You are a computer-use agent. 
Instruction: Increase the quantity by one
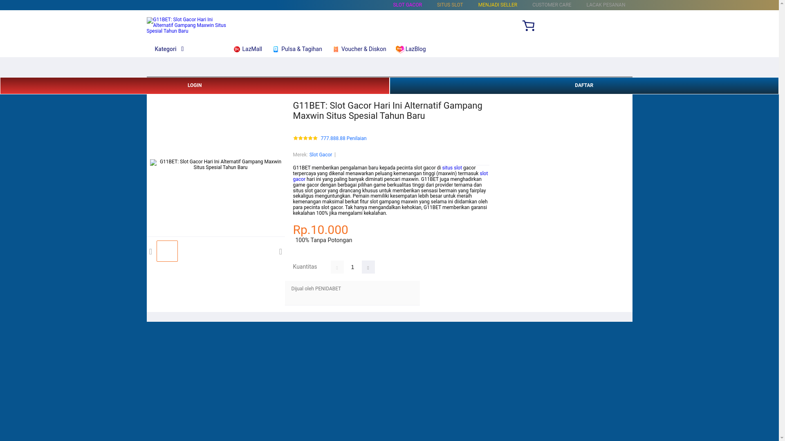[x=368, y=267]
